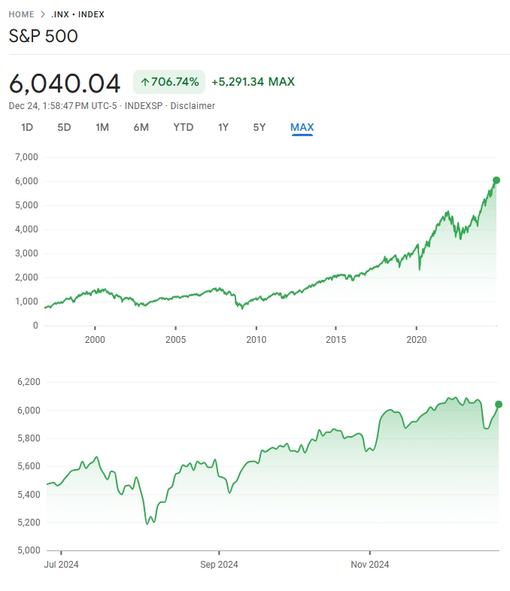This screenshot has height=591, width=510.
Task: Click the breadcrumb chevron arrow after HOME
Action: [43, 14]
